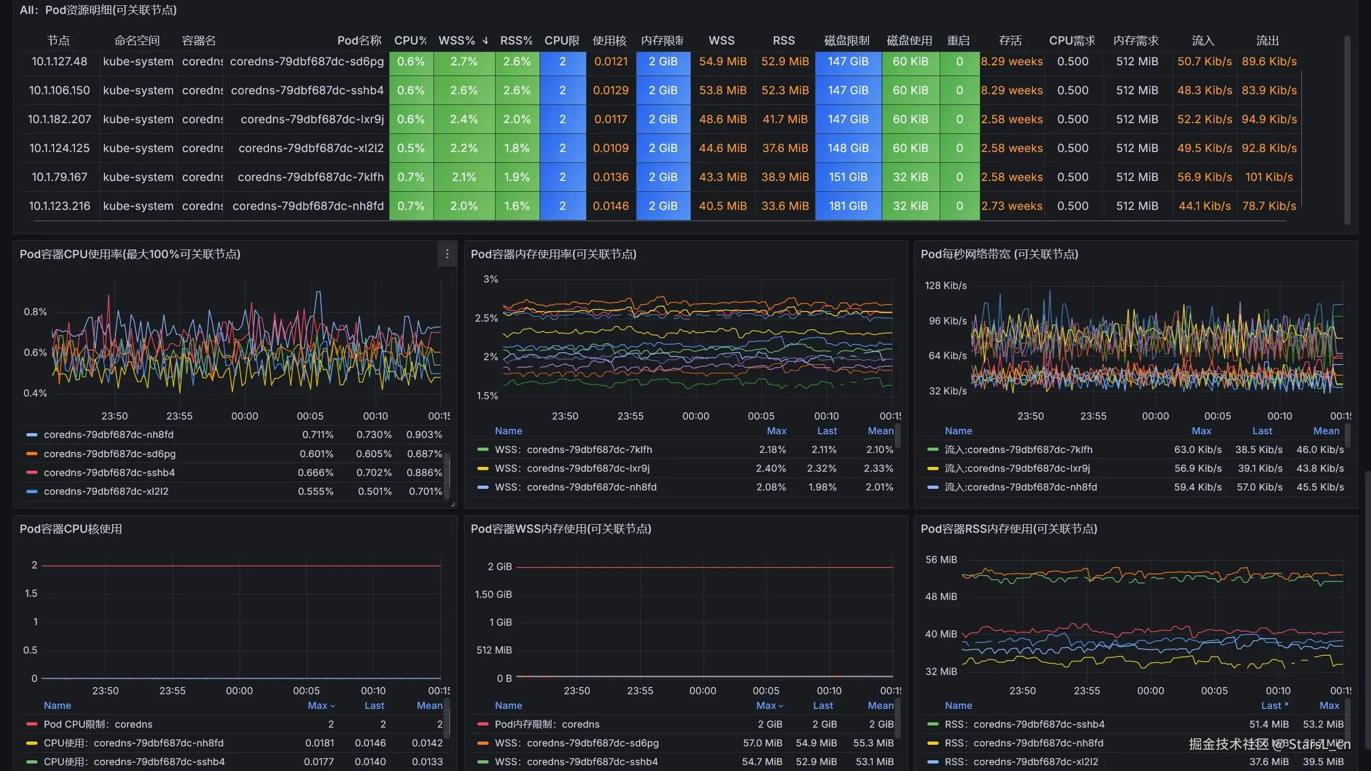
Task: Sort the table by the CPU% column header
Action: point(410,41)
